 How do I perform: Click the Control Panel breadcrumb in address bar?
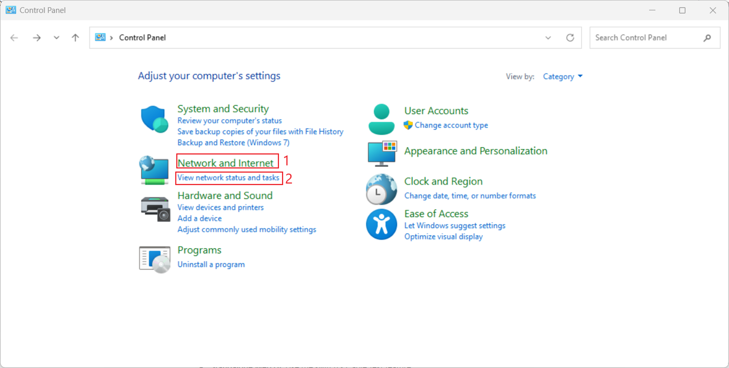pos(142,38)
